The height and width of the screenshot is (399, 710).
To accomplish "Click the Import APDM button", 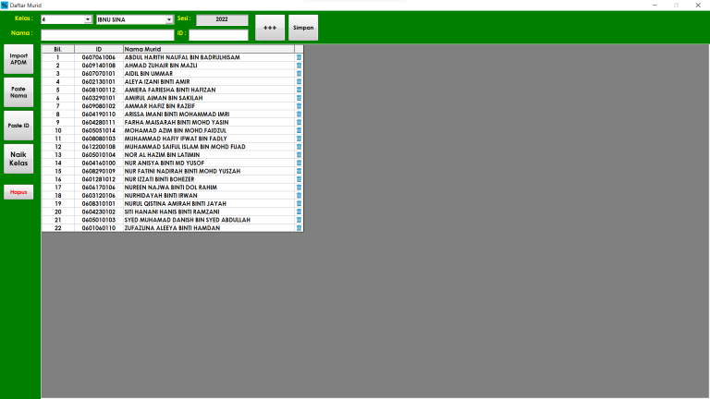I will click(18, 59).
